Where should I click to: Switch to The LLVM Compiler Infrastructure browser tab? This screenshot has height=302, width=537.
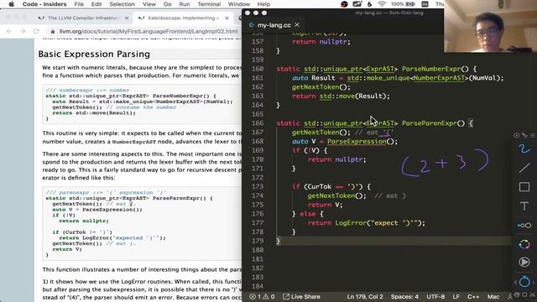click(x=83, y=18)
